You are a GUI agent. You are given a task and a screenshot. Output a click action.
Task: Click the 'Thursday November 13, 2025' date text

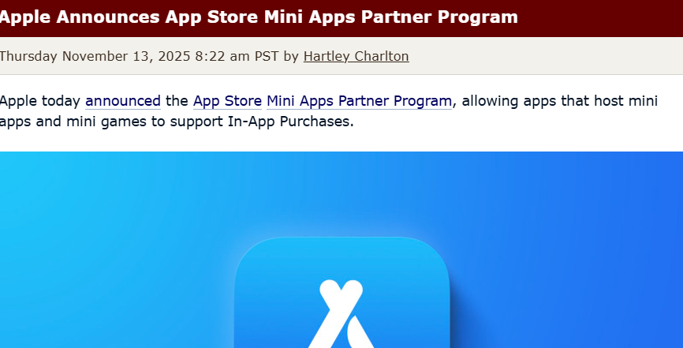(x=95, y=56)
